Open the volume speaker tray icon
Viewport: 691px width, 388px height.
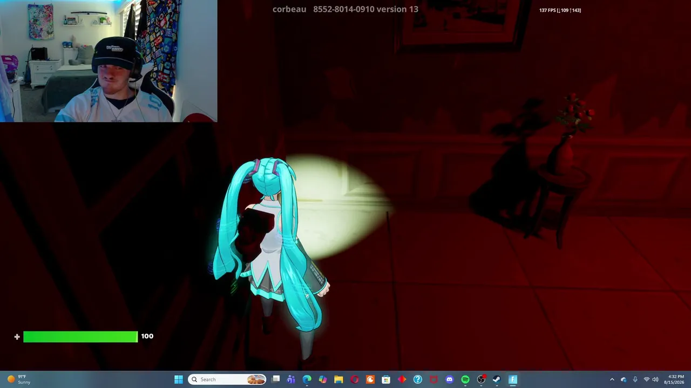coord(655,379)
